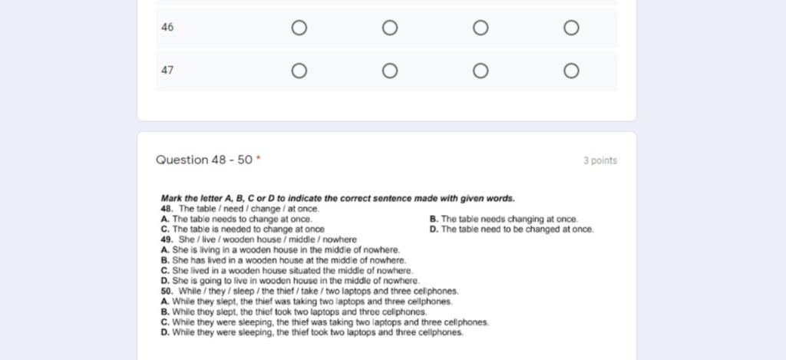This screenshot has width=786, height=360.
Task: Select the second radio option in row 46
Action: click(x=390, y=28)
